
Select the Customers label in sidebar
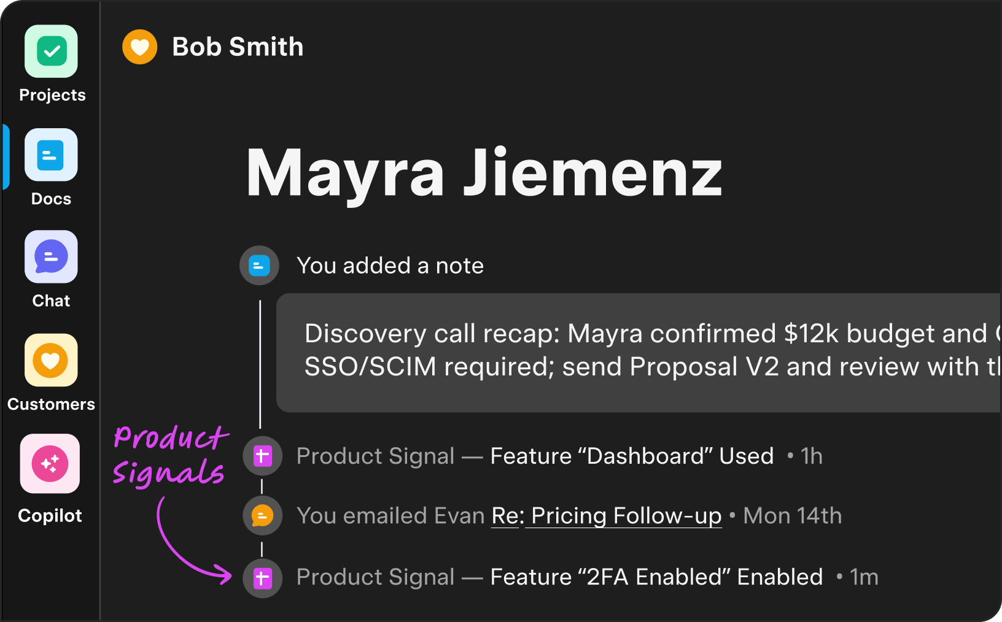(51, 404)
